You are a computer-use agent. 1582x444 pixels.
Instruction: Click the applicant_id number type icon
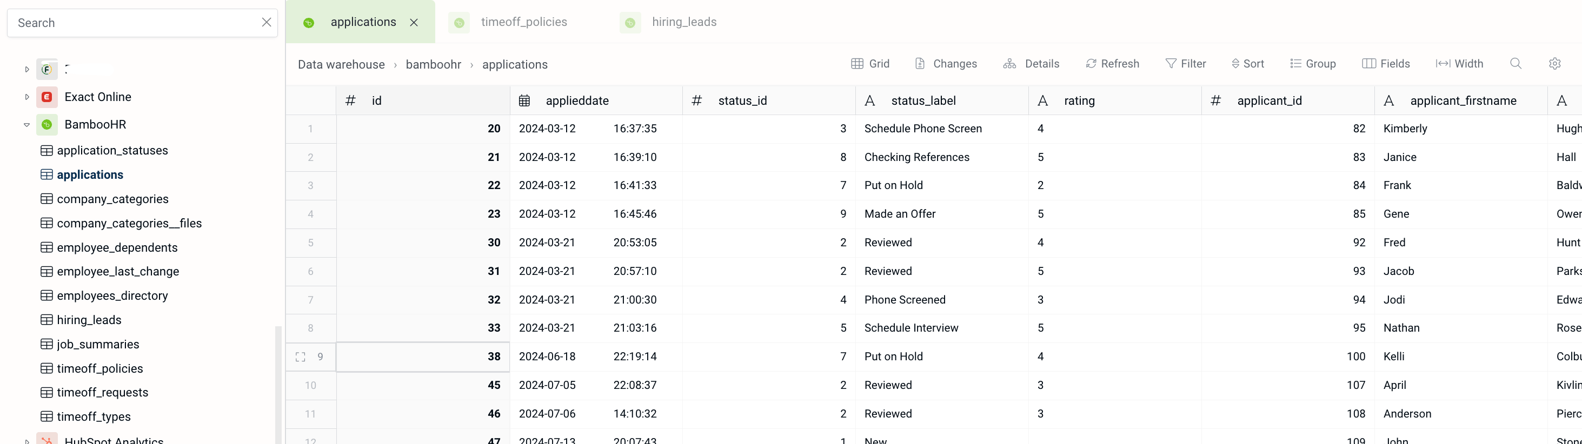pos(1216,100)
